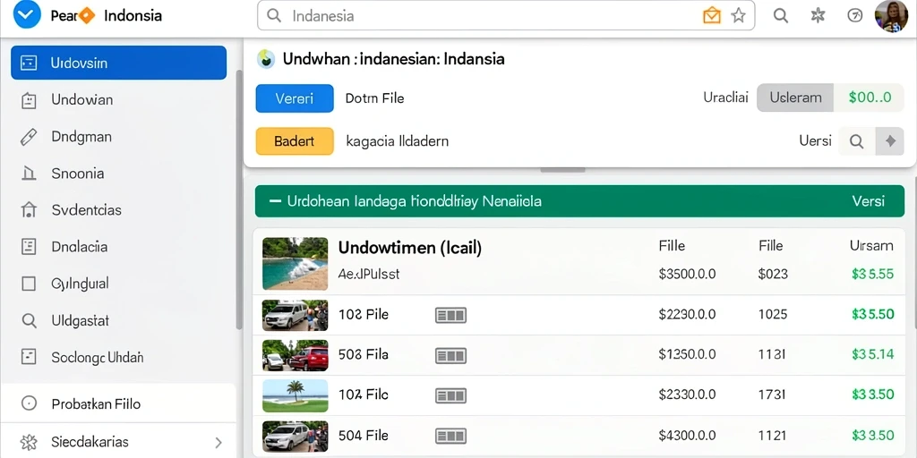Click the magnifier button next to Uersi
The width and height of the screenshot is (917, 458).
(x=857, y=141)
